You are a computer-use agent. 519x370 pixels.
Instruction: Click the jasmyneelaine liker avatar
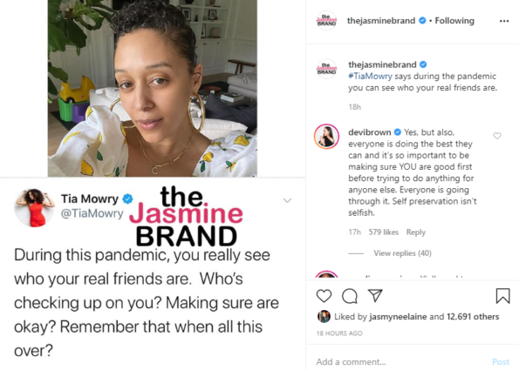[324, 317]
